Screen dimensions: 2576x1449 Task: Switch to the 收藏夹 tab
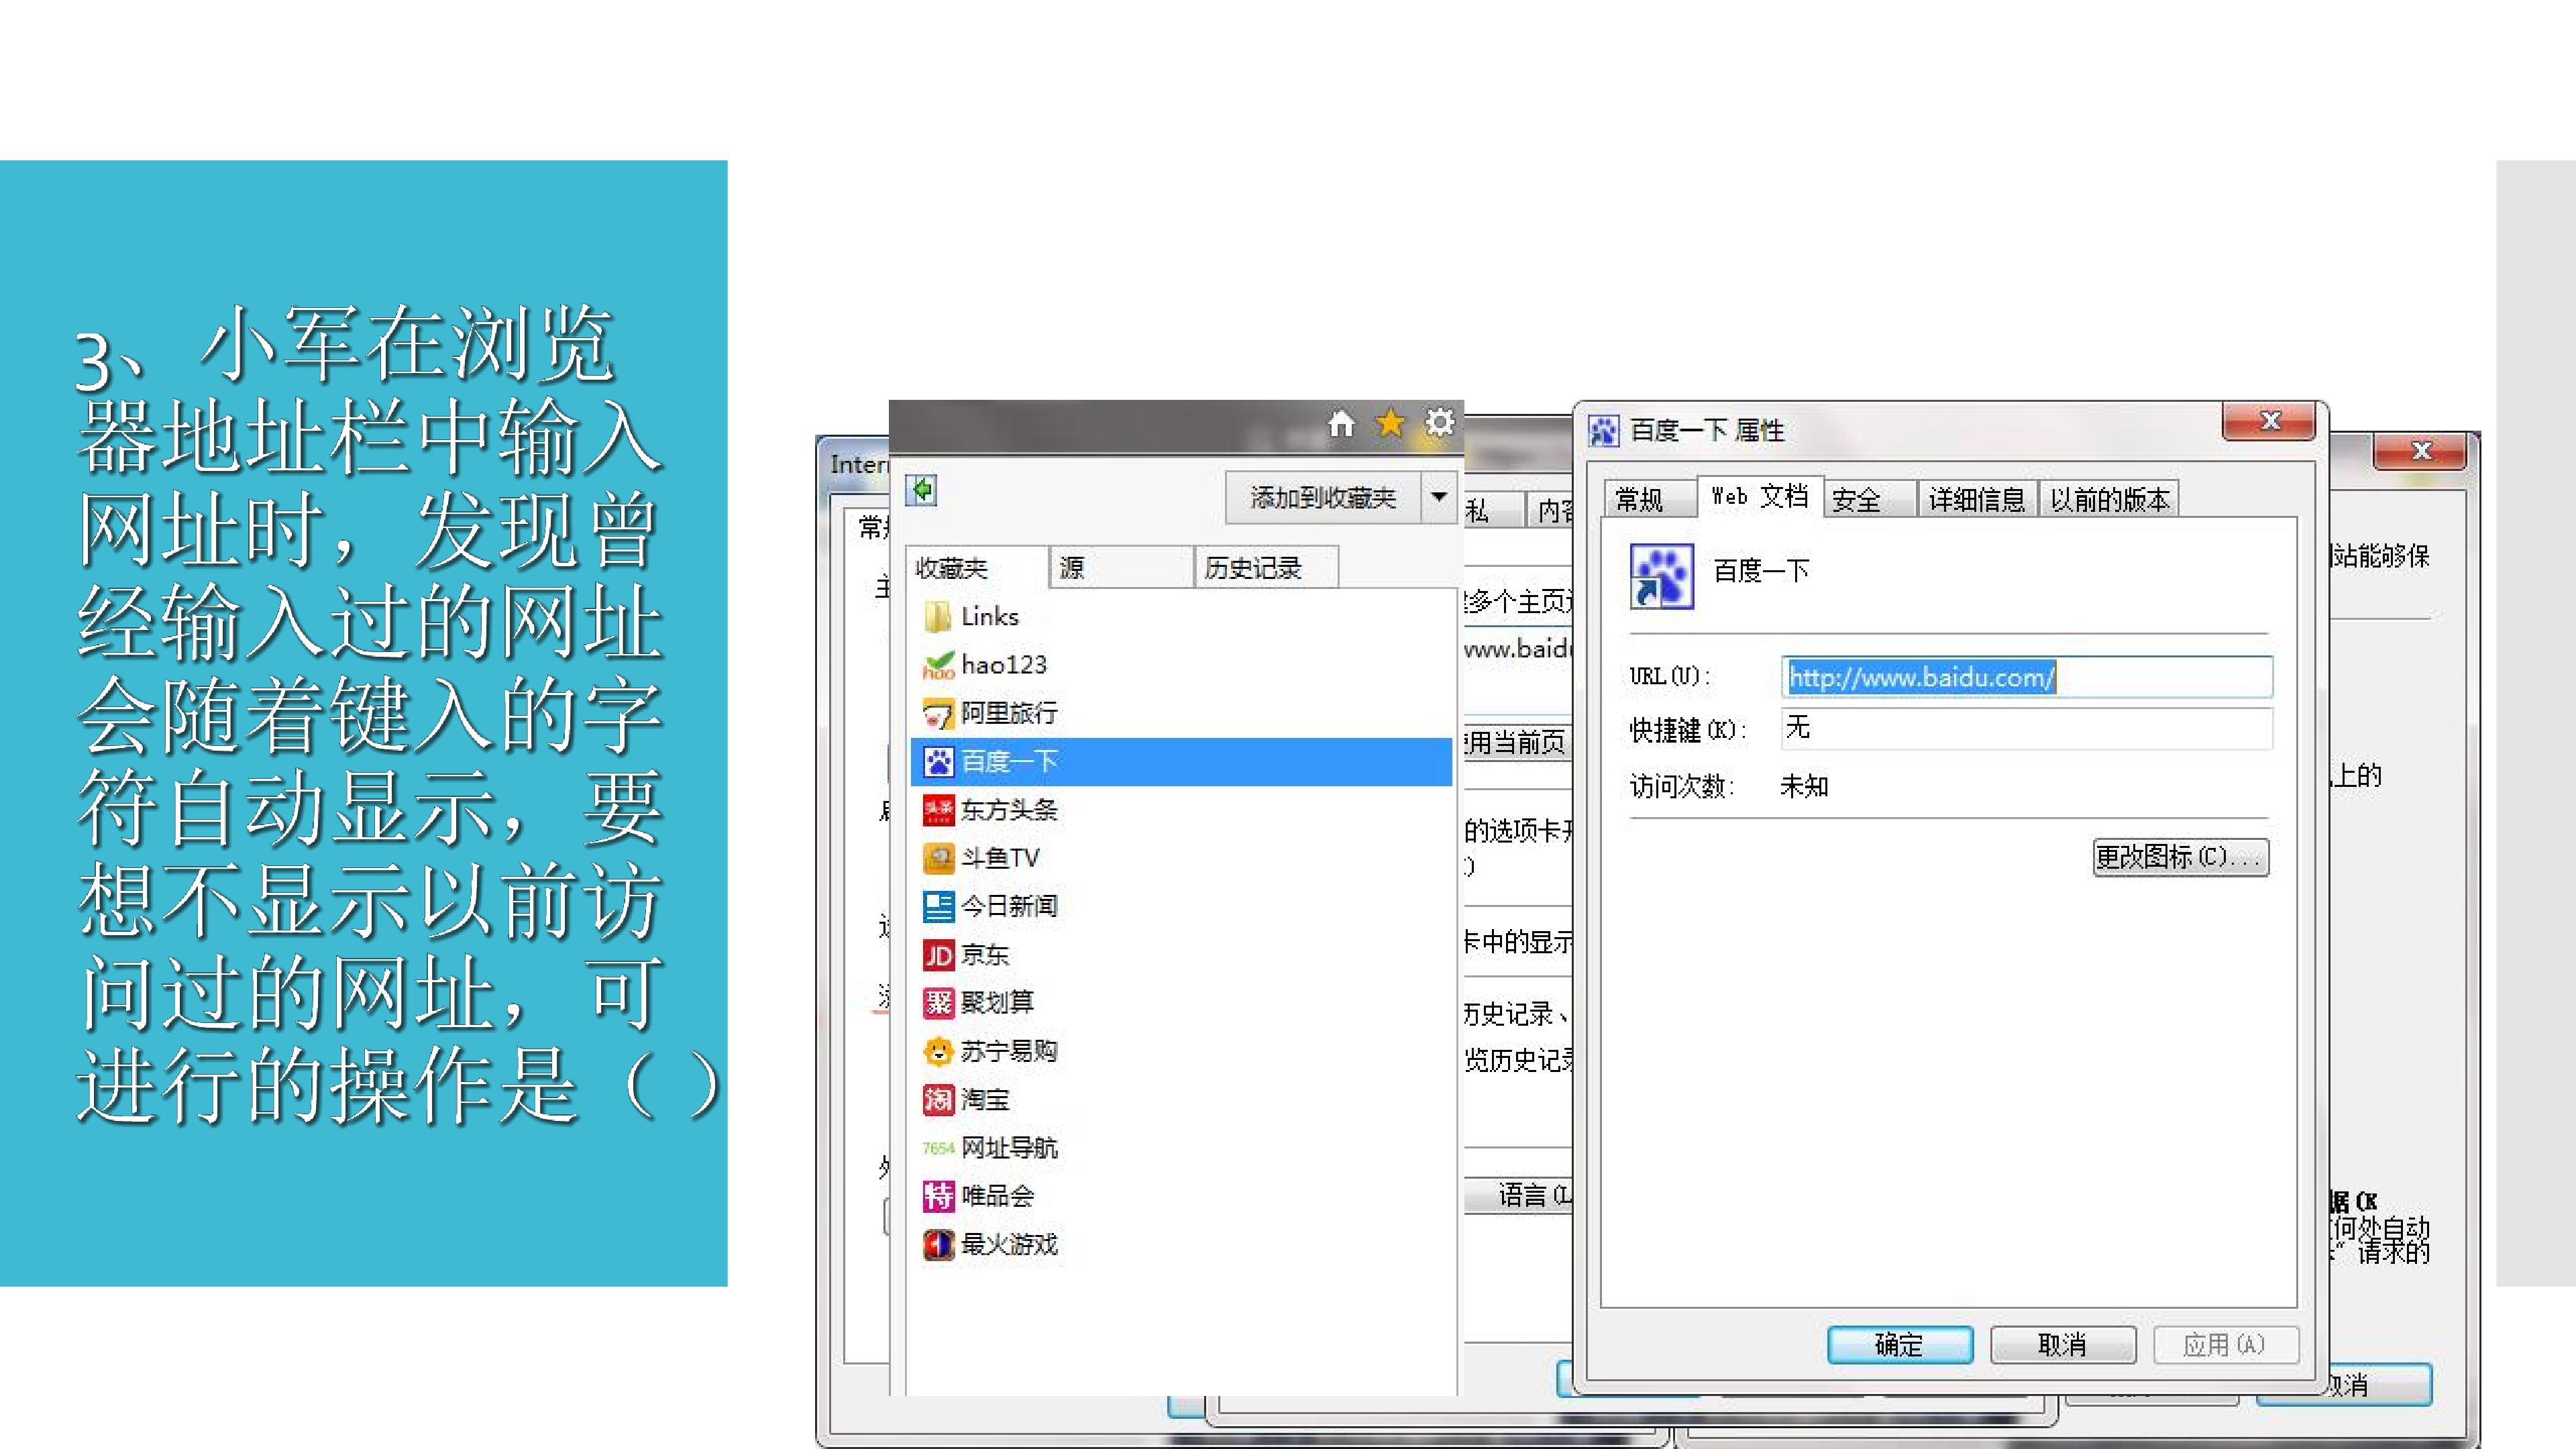click(x=977, y=567)
